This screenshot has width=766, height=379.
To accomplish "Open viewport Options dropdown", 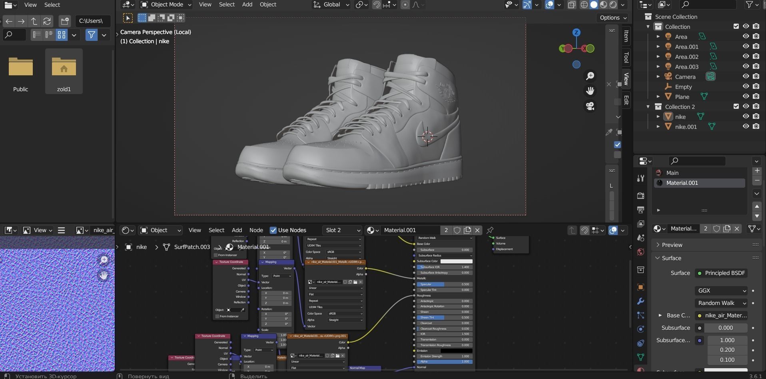I will tap(612, 18).
